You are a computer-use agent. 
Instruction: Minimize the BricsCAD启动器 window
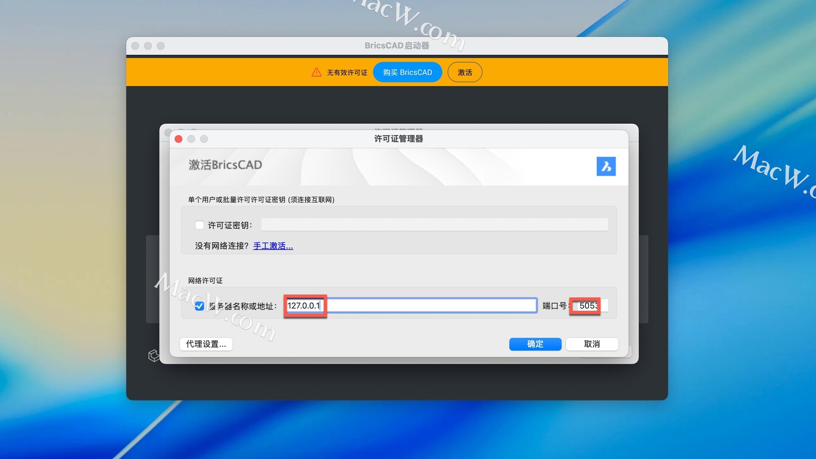point(148,46)
